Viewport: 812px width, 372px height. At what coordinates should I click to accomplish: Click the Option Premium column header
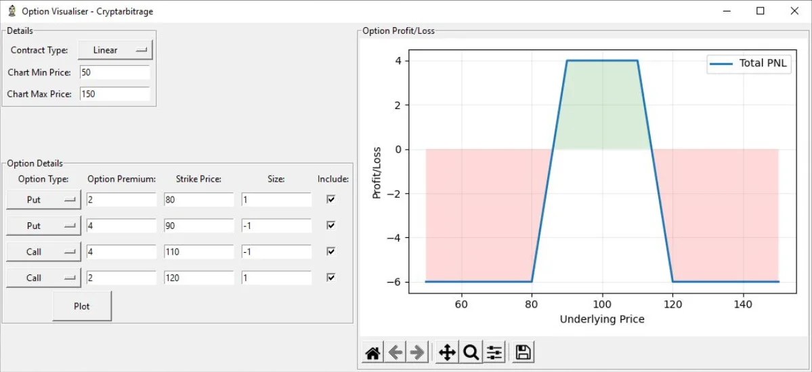click(122, 180)
